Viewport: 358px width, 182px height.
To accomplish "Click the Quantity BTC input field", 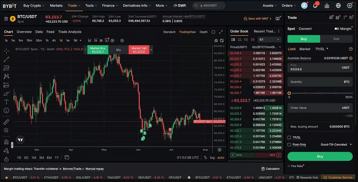I will pyautogui.click(x=320, y=82).
